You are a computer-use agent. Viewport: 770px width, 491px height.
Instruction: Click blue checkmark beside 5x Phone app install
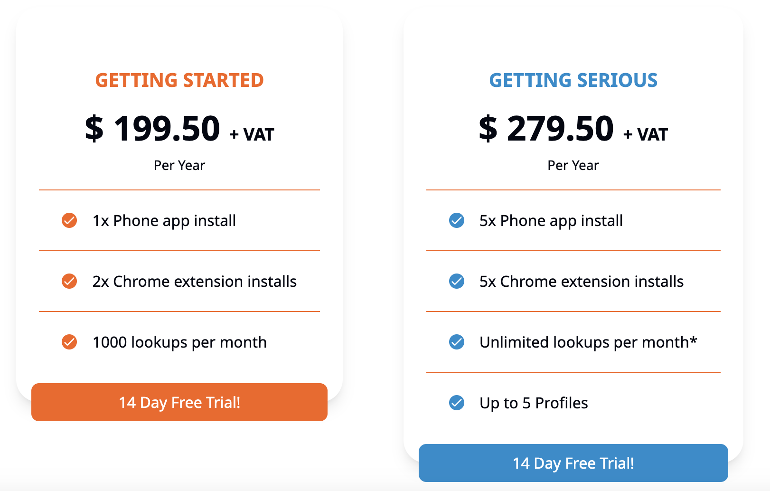[457, 220]
